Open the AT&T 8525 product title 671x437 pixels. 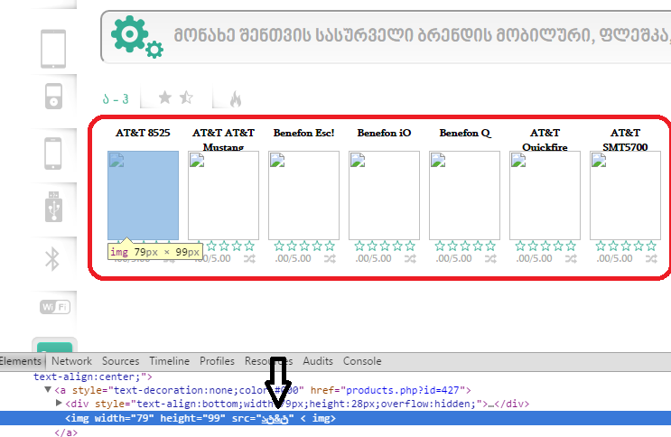click(x=143, y=133)
